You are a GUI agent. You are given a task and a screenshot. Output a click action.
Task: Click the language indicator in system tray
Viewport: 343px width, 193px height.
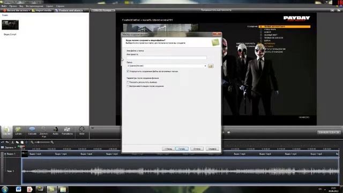[x=320, y=189]
